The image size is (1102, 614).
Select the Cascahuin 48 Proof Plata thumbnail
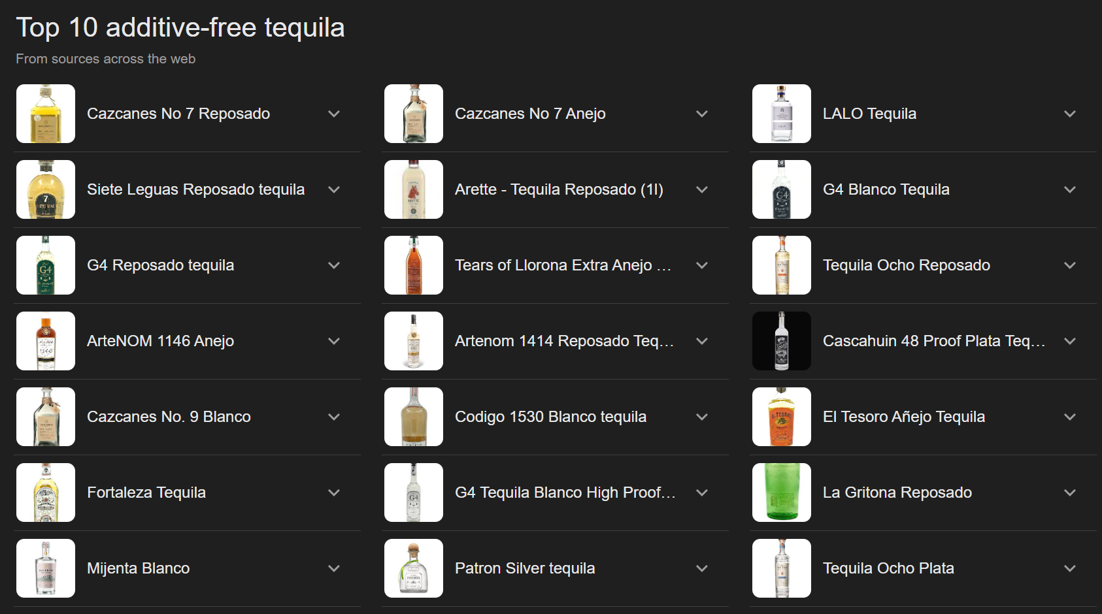[x=781, y=341]
